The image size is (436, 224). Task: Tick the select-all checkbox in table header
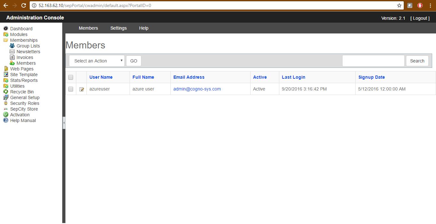pos(71,77)
